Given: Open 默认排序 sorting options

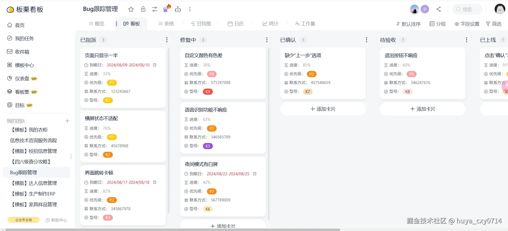Looking at the screenshot, I should pyautogui.click(x=408, y=24).
